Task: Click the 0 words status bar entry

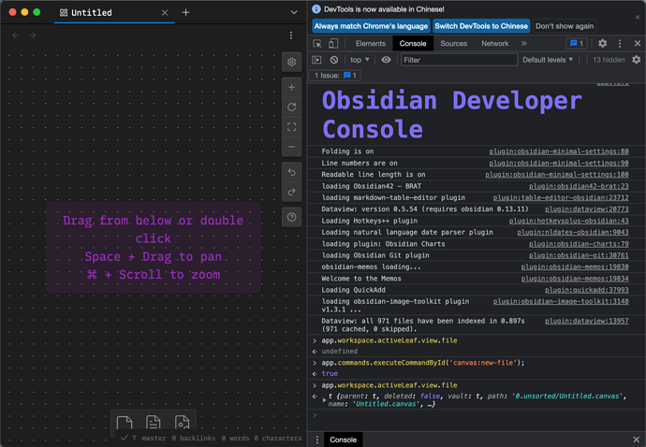Action: pyautogui.click(x=235, y=438)
